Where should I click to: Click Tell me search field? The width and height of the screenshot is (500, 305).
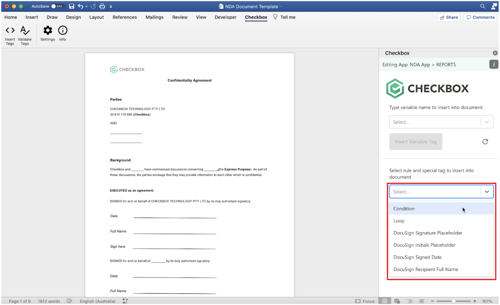point(288,17)
